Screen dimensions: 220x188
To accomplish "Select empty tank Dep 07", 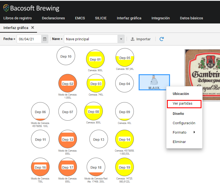I will coord(68,111).
